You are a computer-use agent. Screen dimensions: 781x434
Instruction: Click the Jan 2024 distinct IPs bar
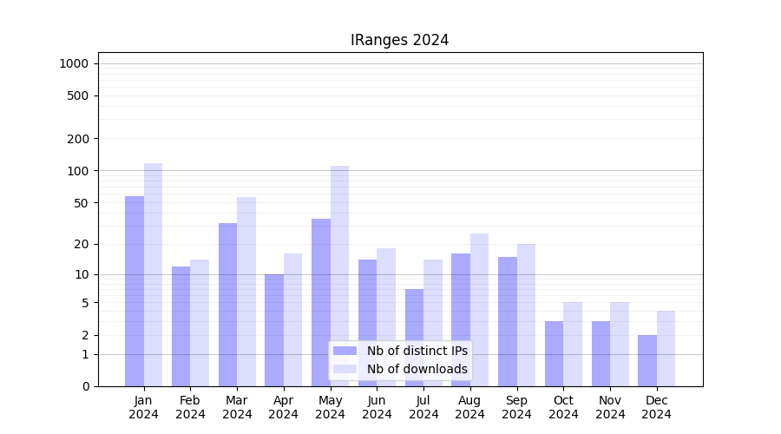(x=135, y=291)
